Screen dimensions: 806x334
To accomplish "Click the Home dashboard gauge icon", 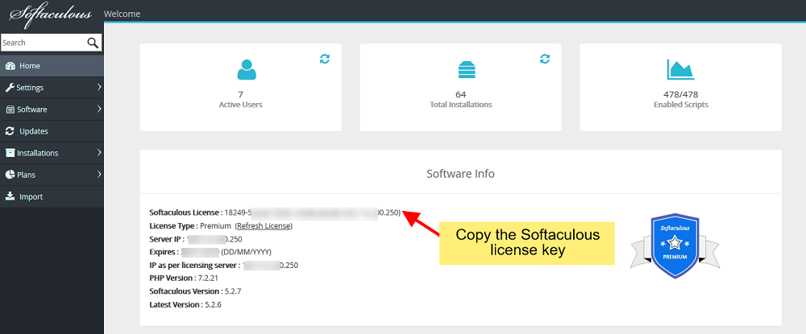I will (10, 66).
